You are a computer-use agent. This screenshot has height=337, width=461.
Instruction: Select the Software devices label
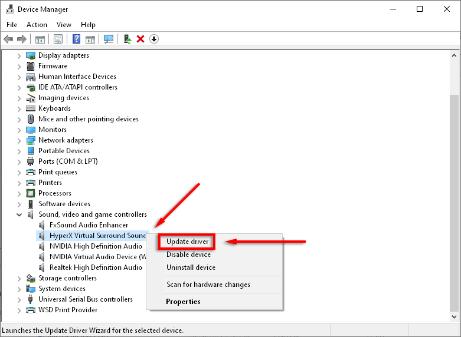(64, 204)
